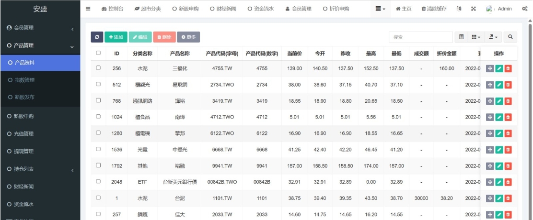533x220 pixels.
Task: Click the magnifier search icon button
Action: 510,37
